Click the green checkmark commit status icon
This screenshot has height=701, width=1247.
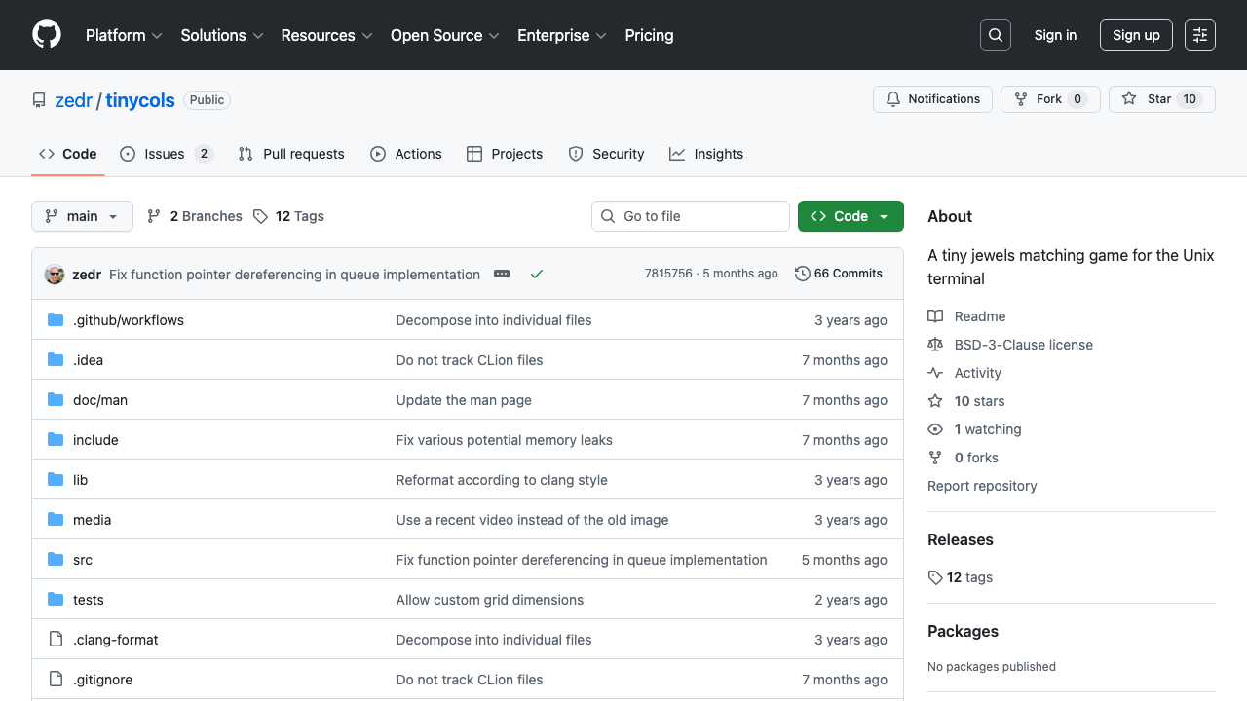point(536,275)
